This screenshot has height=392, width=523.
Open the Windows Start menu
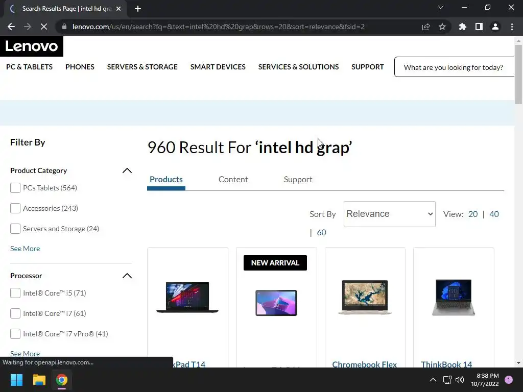pos(16,380)
